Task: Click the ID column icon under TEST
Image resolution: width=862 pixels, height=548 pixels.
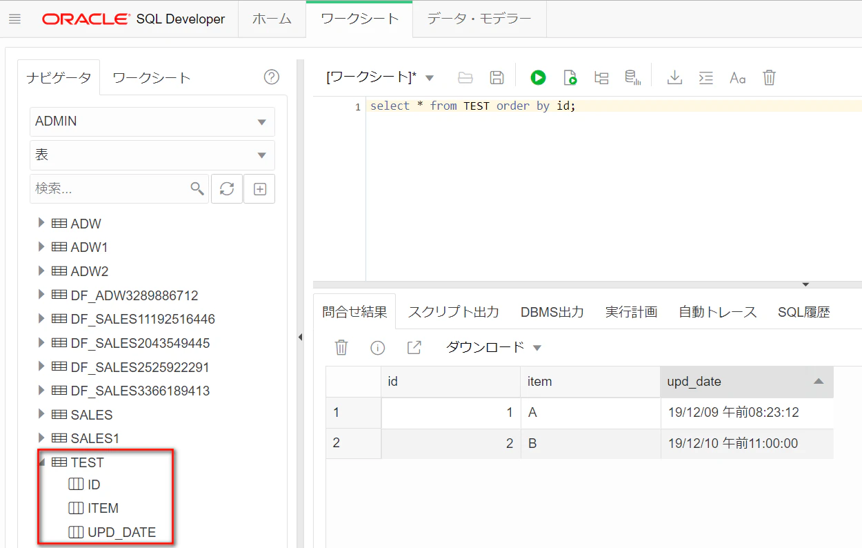Action: pos(76,485)
